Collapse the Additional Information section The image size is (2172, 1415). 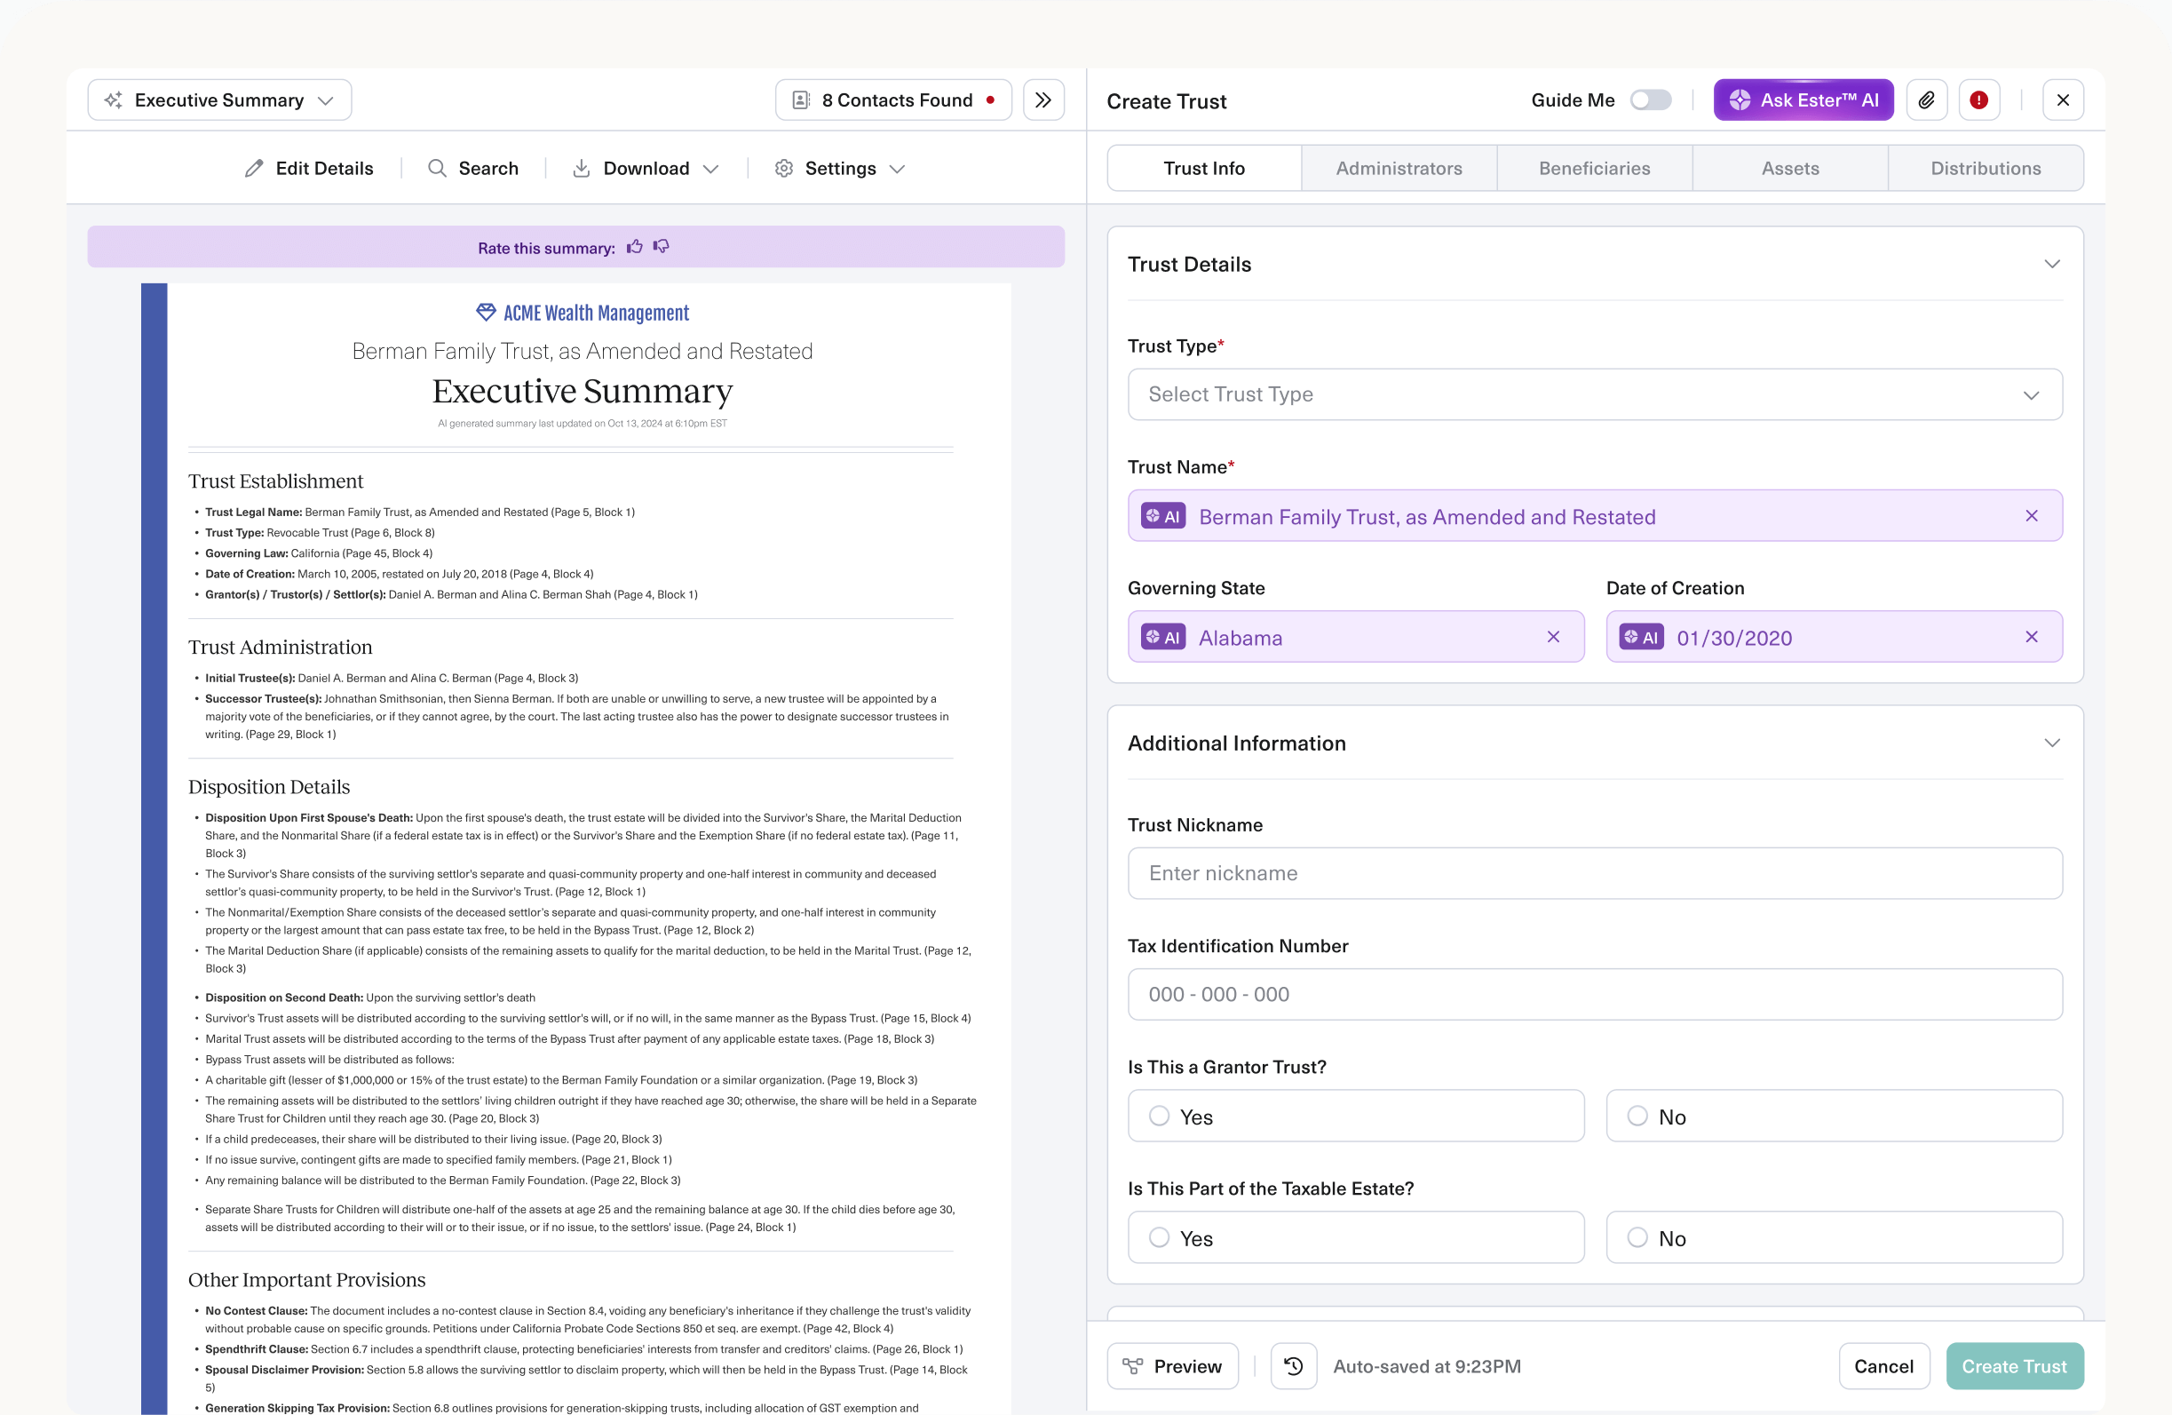(x=2051, y=743)
